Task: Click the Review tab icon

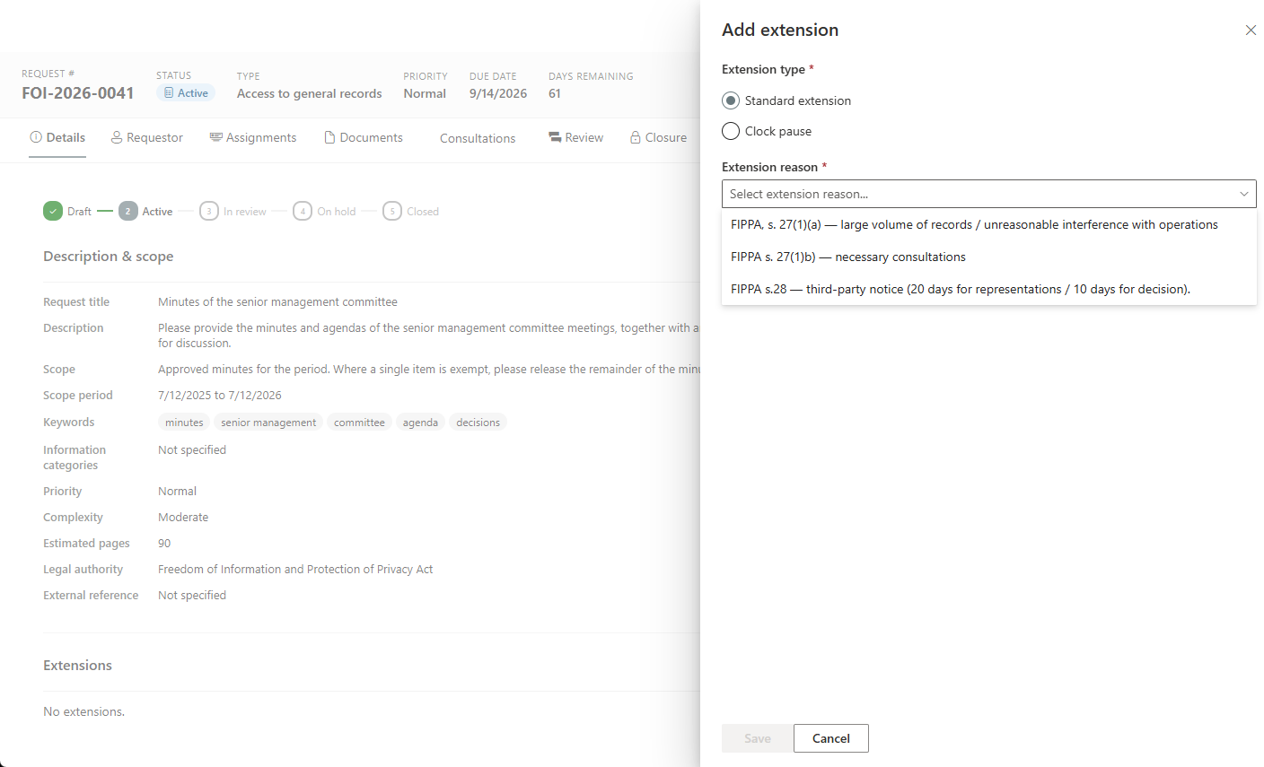Action: [555, 137]
